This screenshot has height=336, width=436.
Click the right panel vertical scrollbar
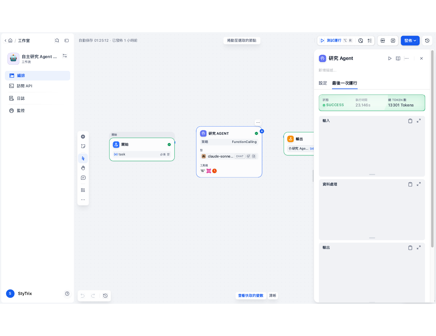[x=432, y=149]
